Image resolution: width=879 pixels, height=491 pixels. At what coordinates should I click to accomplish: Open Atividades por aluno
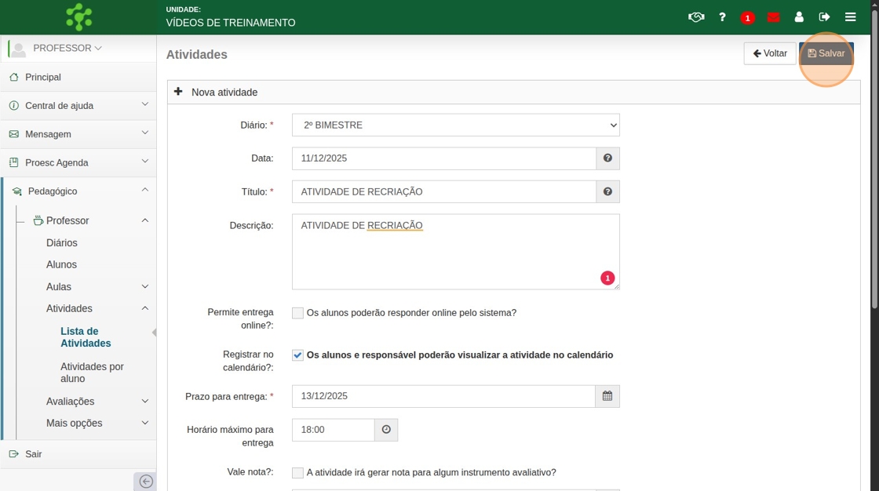92,373
